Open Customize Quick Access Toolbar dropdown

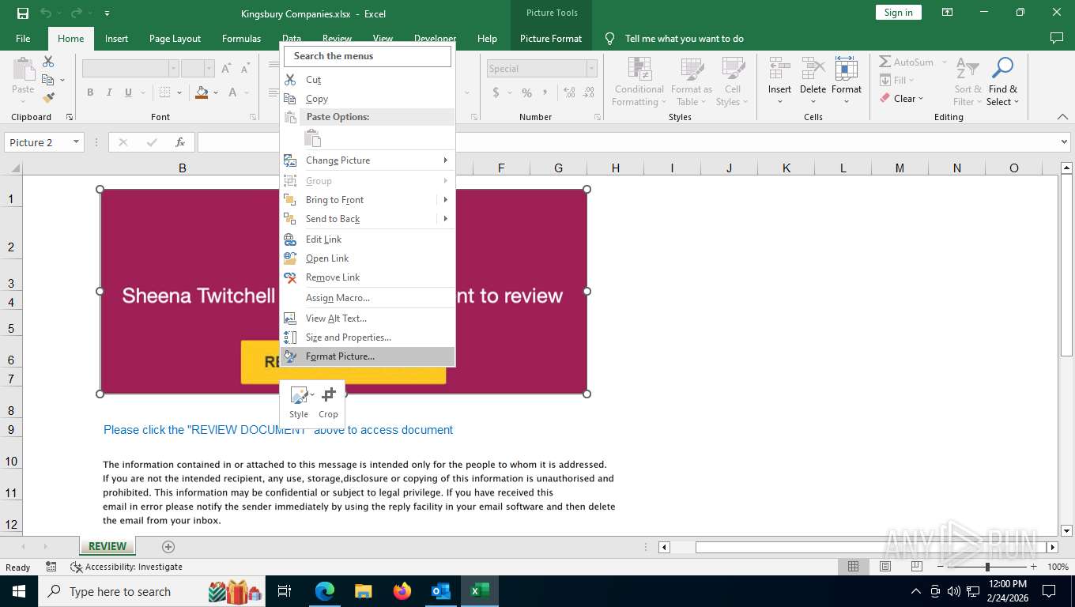click(107, 13)
